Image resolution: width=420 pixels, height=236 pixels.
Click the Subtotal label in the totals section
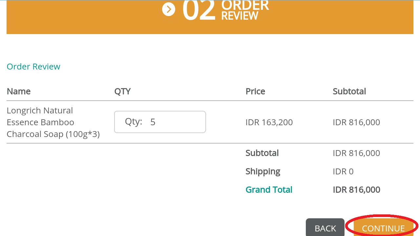pyautogui.click(x=262, y=153)
